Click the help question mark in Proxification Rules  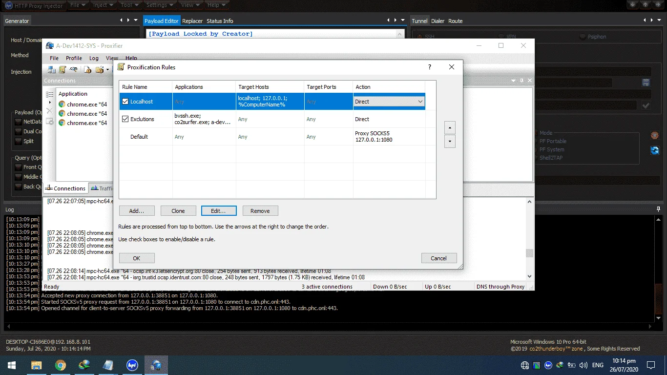[430, 67]
